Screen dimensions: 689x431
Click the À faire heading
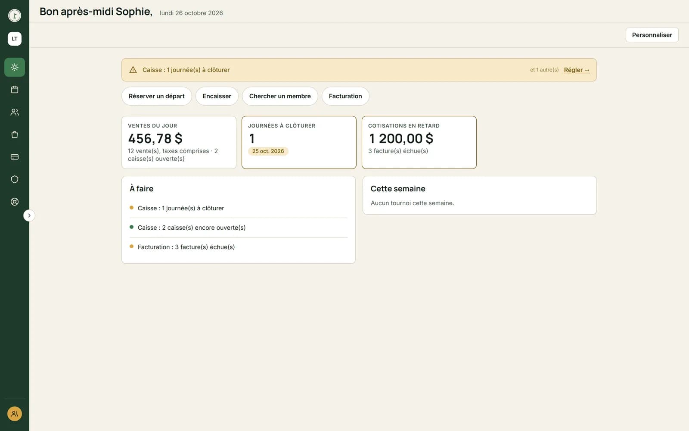pyautogui.click(x=141, y=189)
